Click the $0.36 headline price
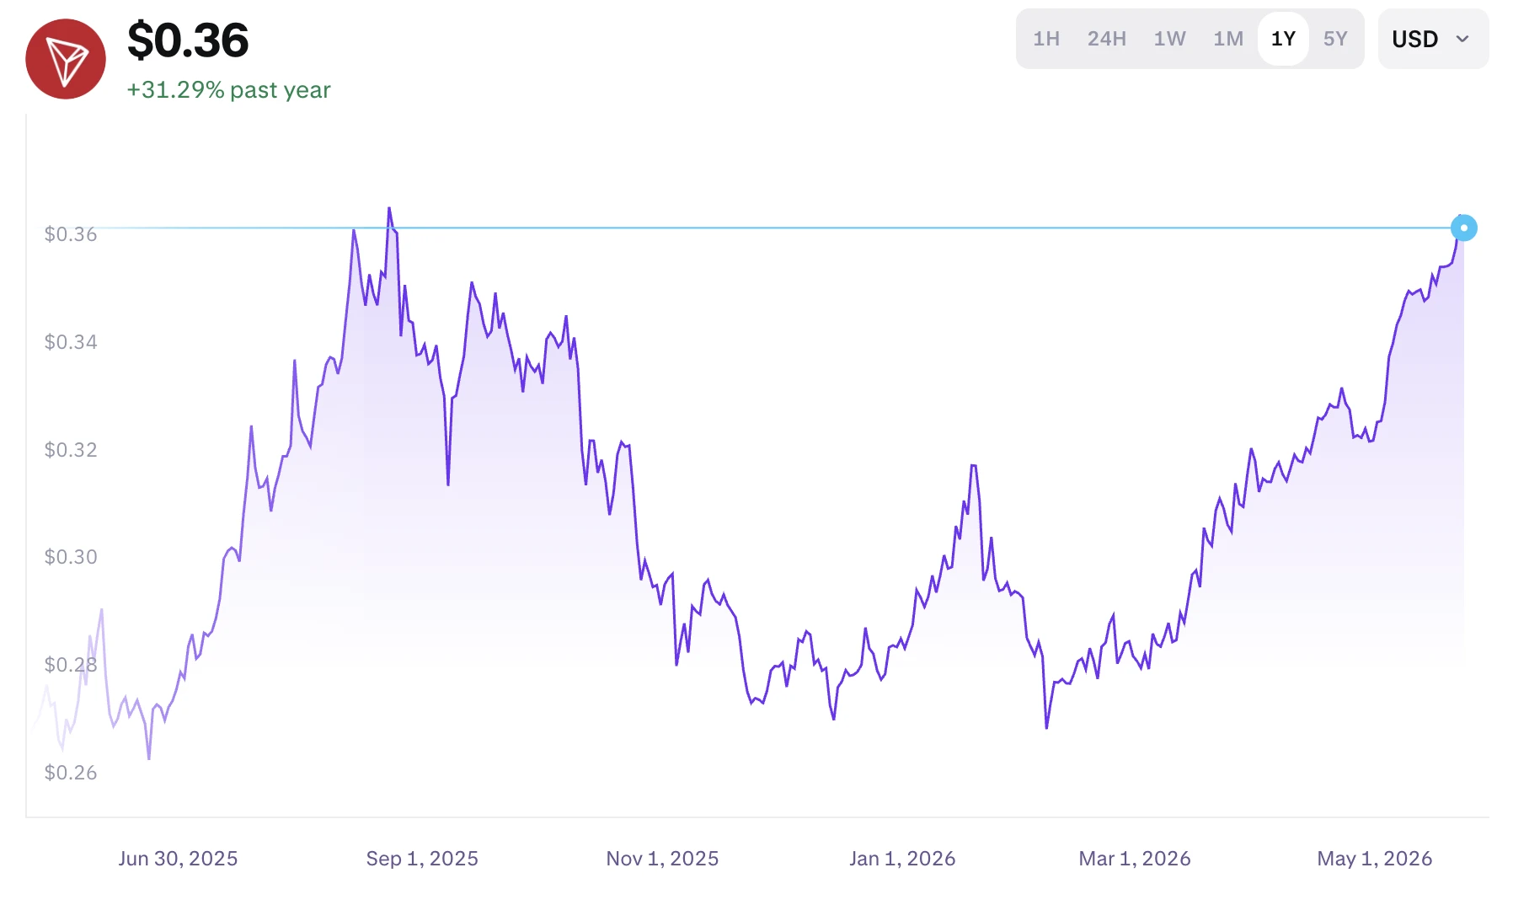This screenshot has width=1513, height=905. (188, 40)
